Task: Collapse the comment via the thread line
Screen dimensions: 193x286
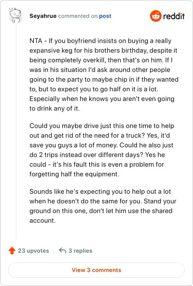Action: point(16,131)
